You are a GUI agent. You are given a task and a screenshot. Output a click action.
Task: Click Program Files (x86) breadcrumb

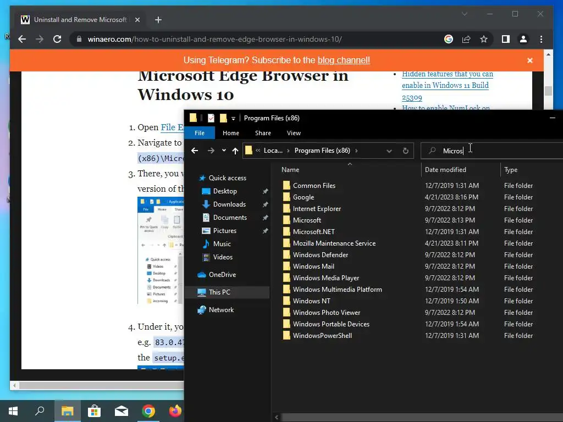(x=322, y=151)
